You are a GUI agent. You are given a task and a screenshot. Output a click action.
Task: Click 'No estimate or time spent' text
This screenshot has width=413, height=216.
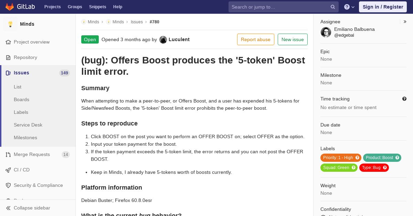point(348,108)
